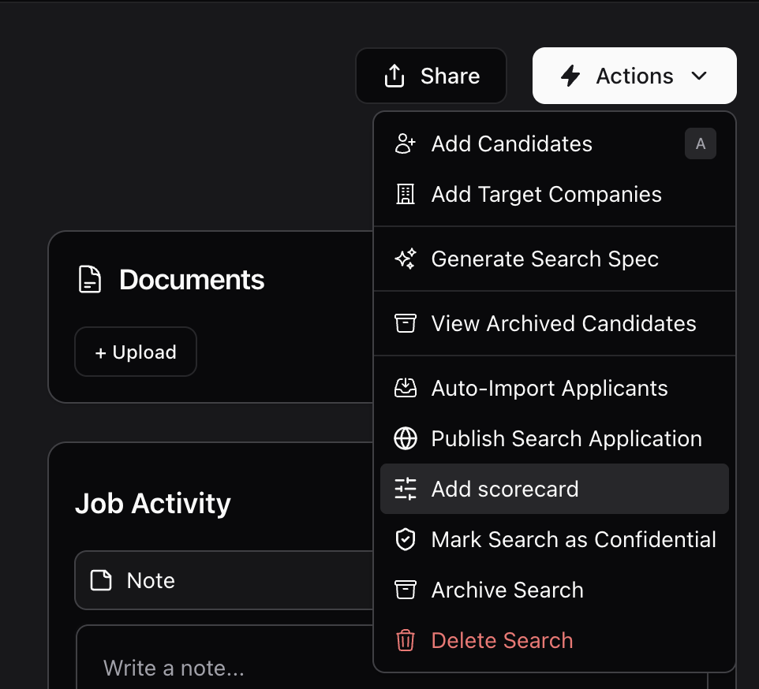The image size is (759, 689).
Task: Click the Actions chevron arrow
Action: 699,76
